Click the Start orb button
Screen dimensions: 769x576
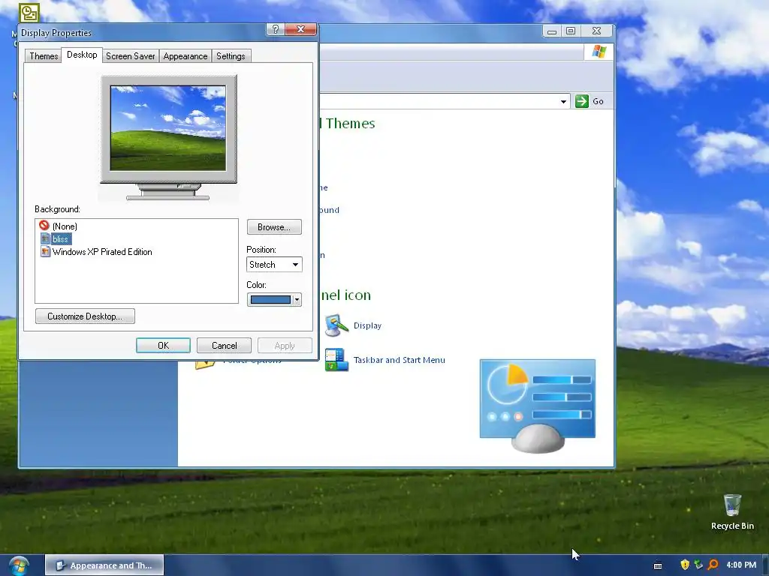click(x=18, y=565)
